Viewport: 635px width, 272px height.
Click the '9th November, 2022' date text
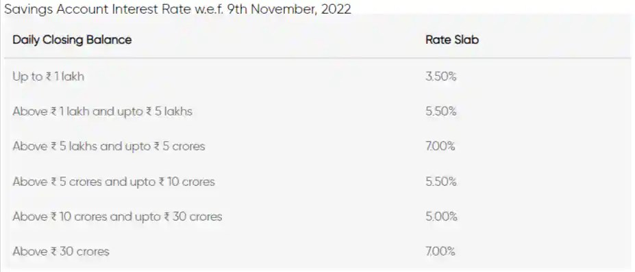tap(289, 9)
